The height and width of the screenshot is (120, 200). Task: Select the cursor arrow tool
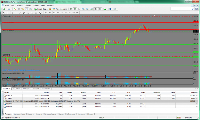click(4, 13)
